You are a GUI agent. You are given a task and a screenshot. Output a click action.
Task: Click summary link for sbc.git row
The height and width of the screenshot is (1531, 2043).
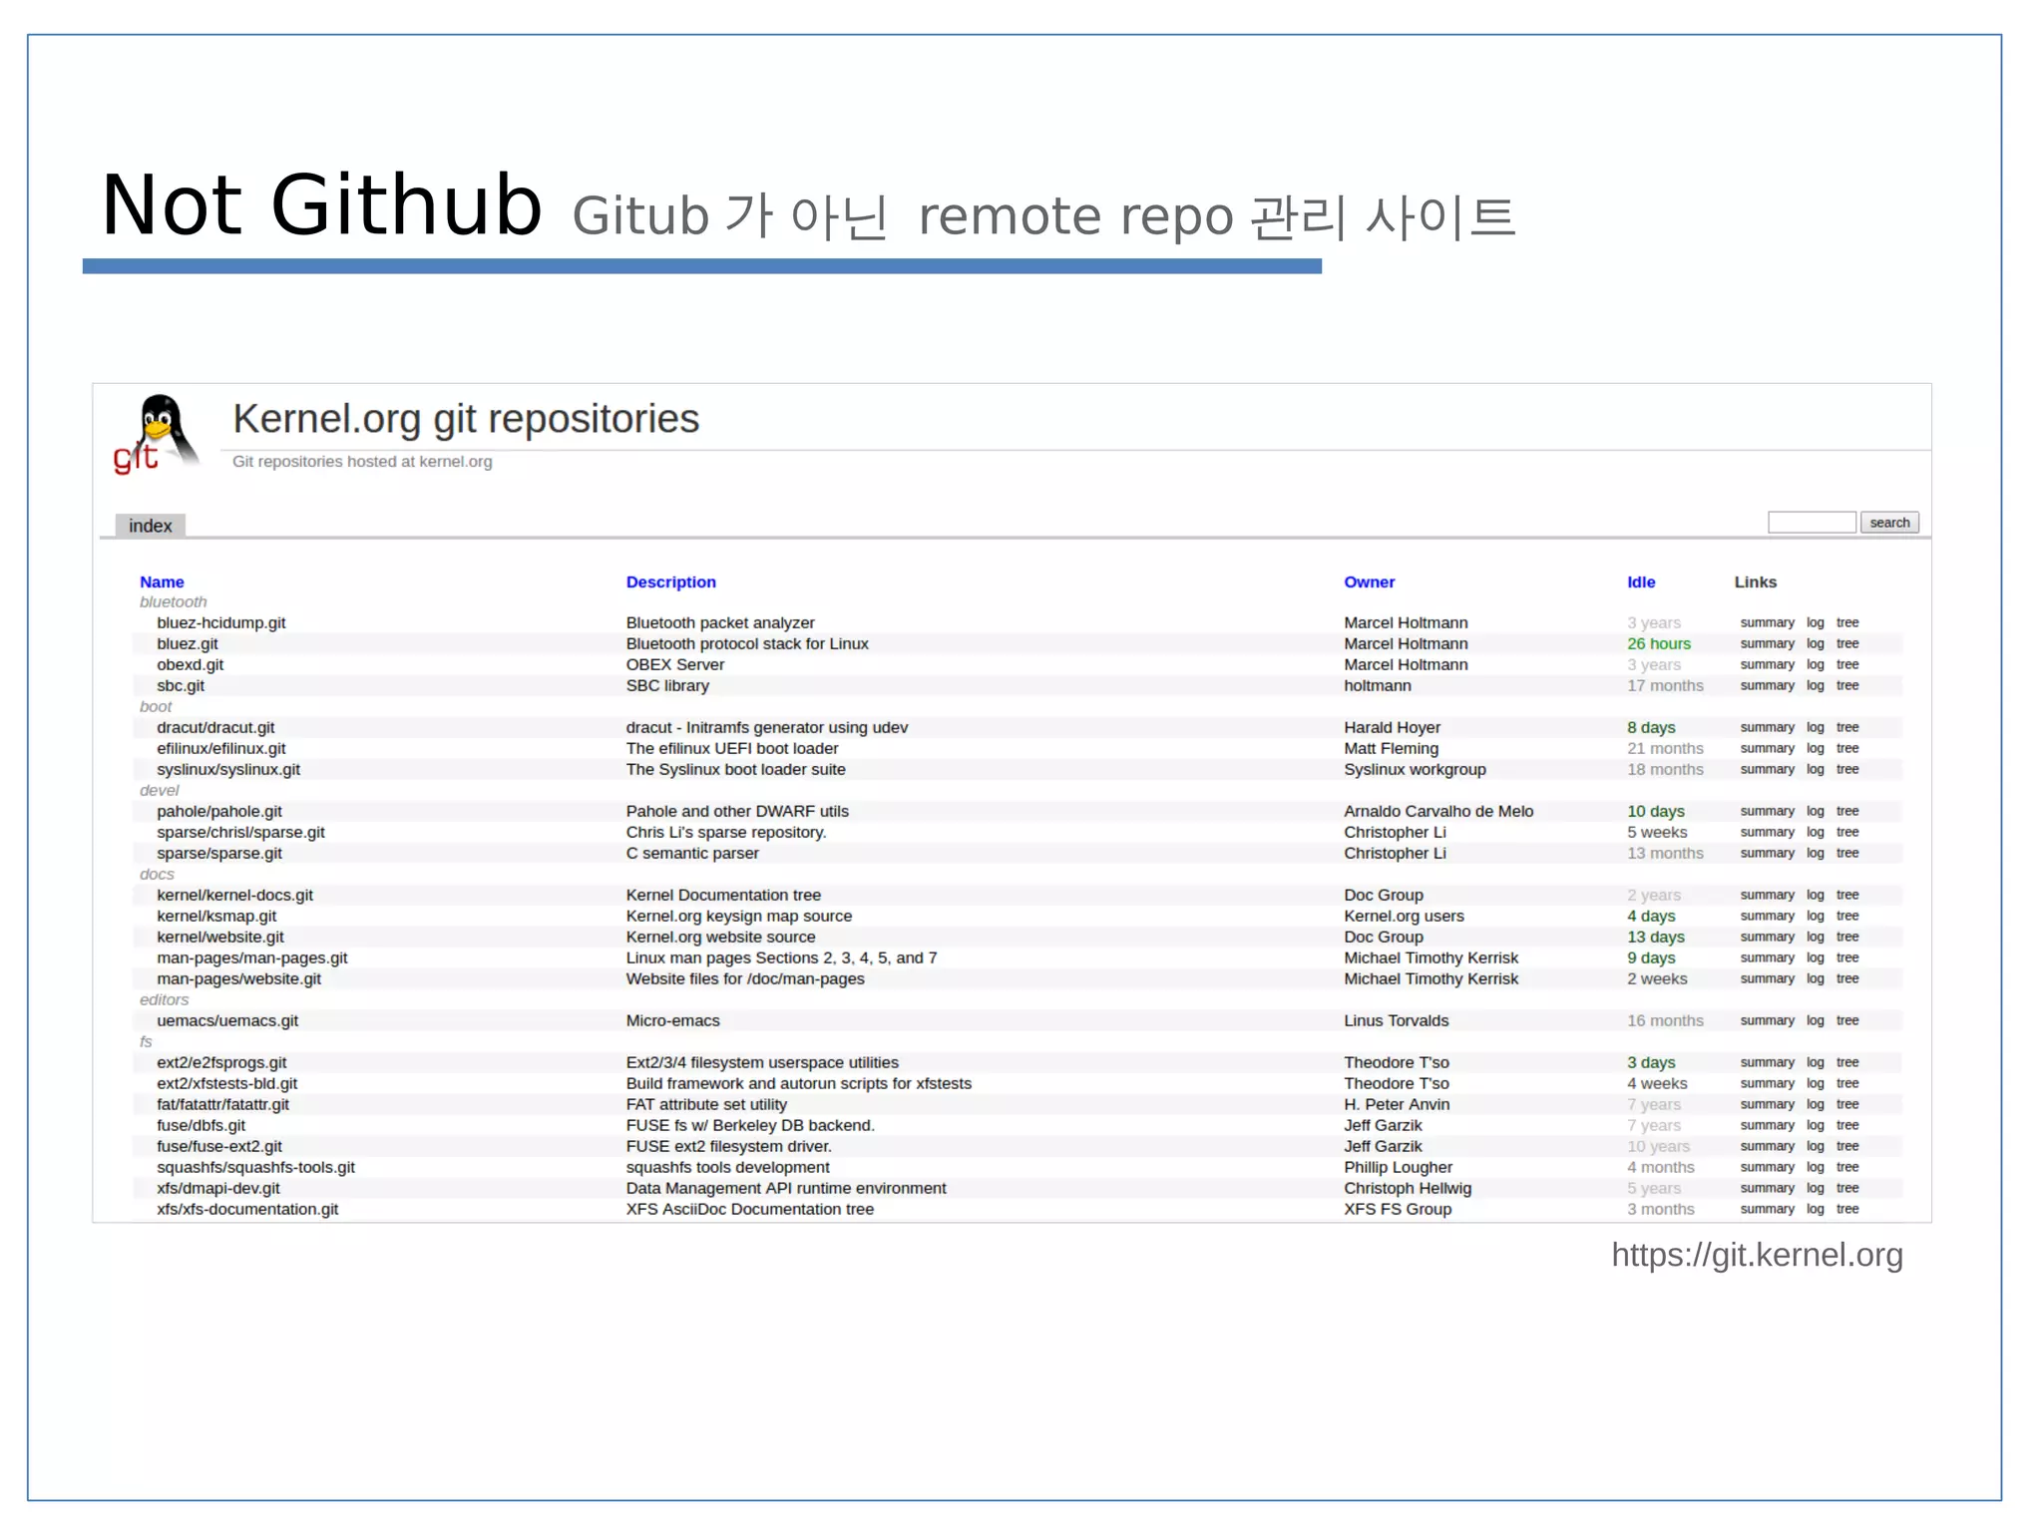click(1767, 686)
